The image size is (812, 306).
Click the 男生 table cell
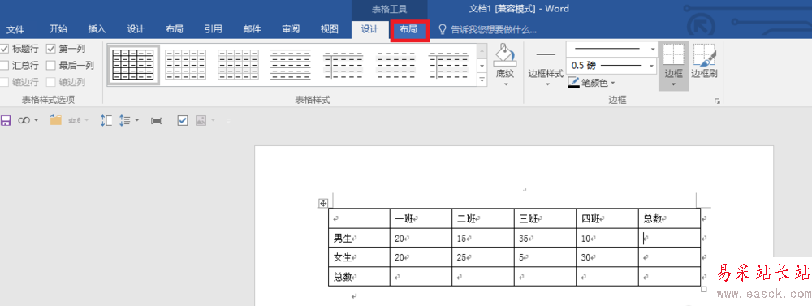coord(359,238)
